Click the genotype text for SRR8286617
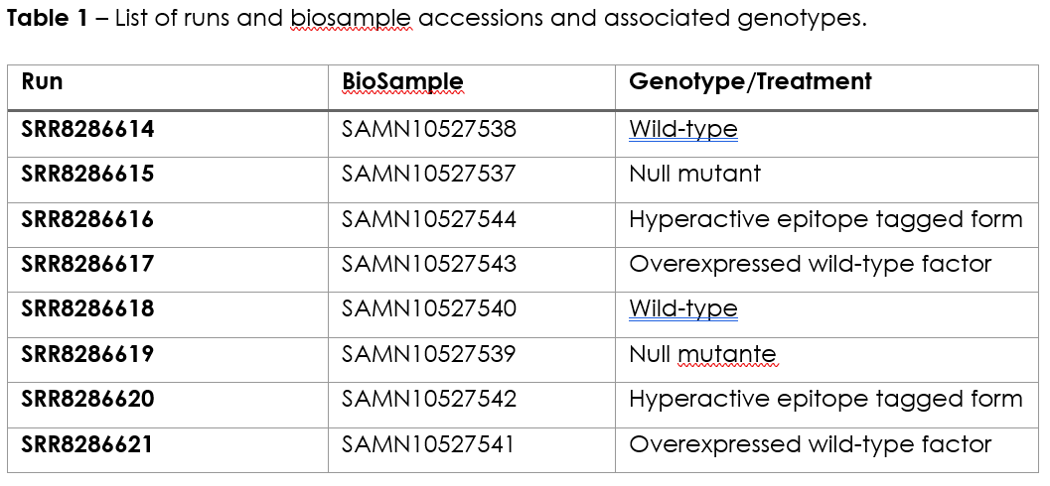The image size is (1050, 486). 810,264
